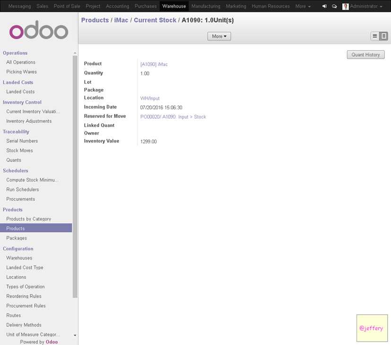This screenshot has height=345, width=391.
Task: Open the WH/Input location link
Action: (x=150, y=98)
